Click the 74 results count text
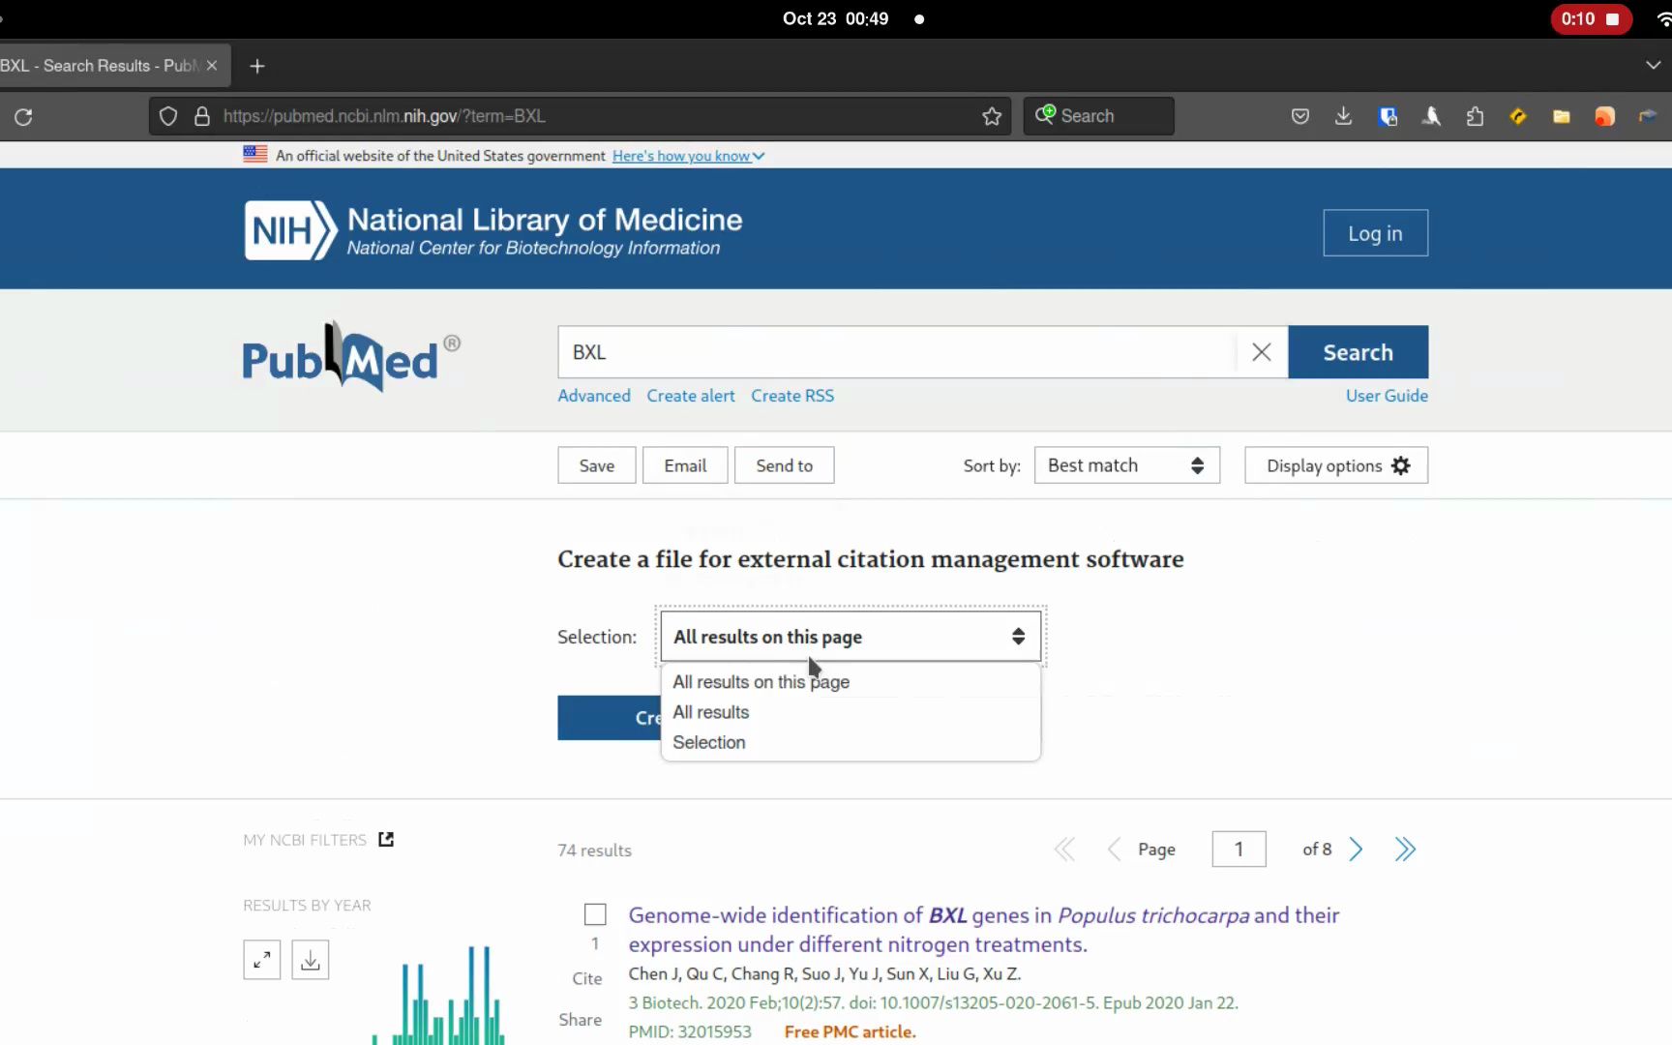 click(x=594, y=851)
